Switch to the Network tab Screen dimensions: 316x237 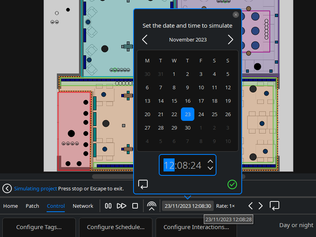(83, 206)
